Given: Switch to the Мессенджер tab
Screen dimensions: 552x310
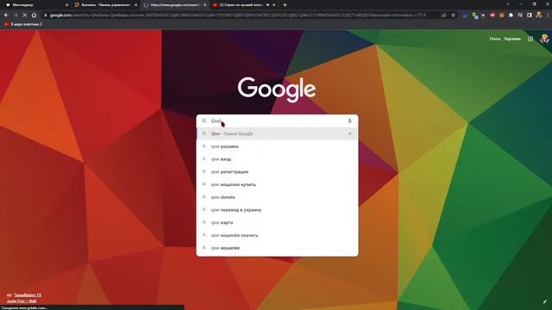Looking at the screenshot, I should 35,5.
